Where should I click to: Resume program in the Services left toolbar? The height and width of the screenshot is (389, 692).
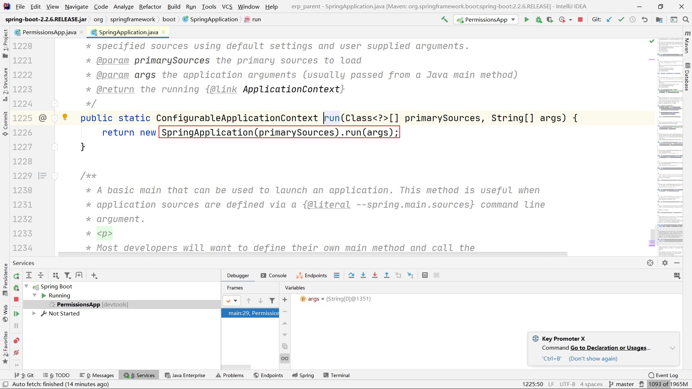coord(16,314)
